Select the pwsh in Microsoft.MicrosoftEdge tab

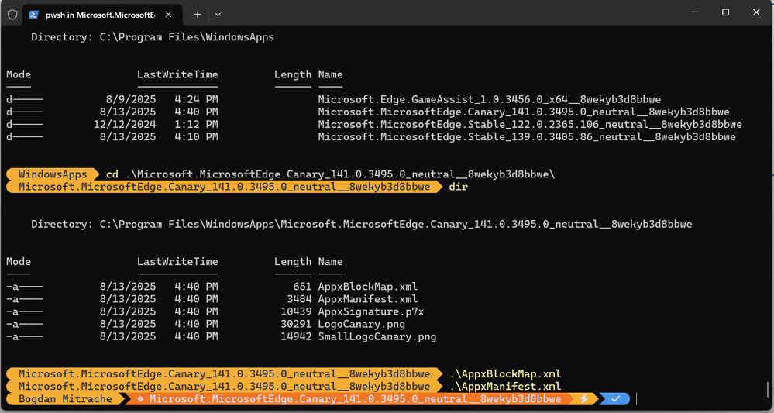click(103, 14)
